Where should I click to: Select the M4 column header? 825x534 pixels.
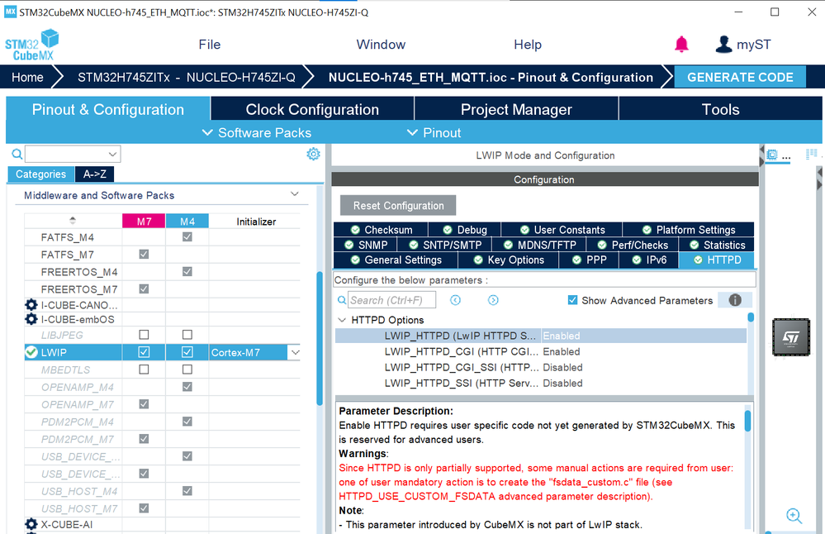(x=187, y=222)
